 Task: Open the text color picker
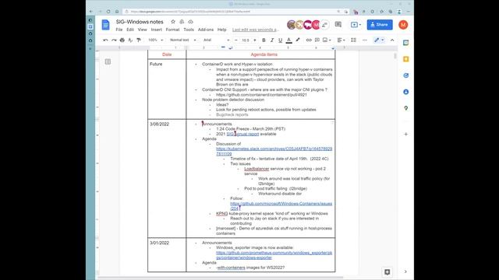click(289, 40)
